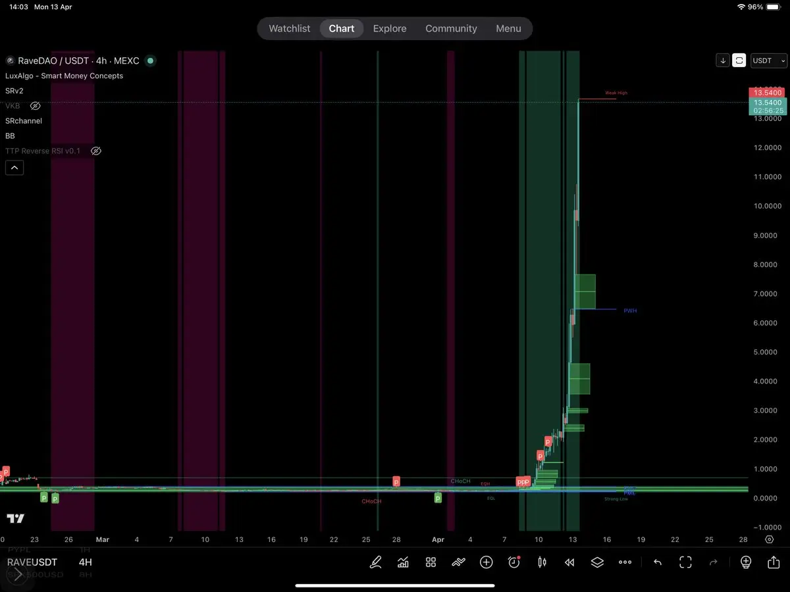
Task: Open RaveDAO / USDT symbol title
Action: (78, 61)
